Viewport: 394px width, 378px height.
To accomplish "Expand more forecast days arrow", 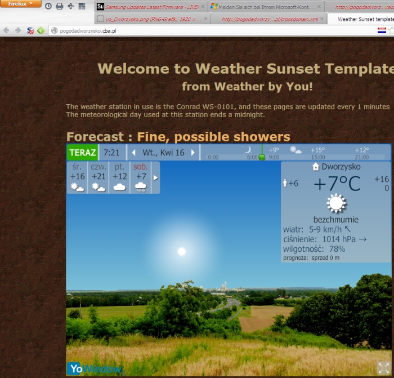I will (156, 178).
